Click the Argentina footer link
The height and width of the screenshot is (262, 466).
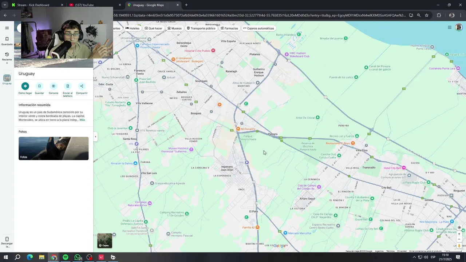pos(379,251)
